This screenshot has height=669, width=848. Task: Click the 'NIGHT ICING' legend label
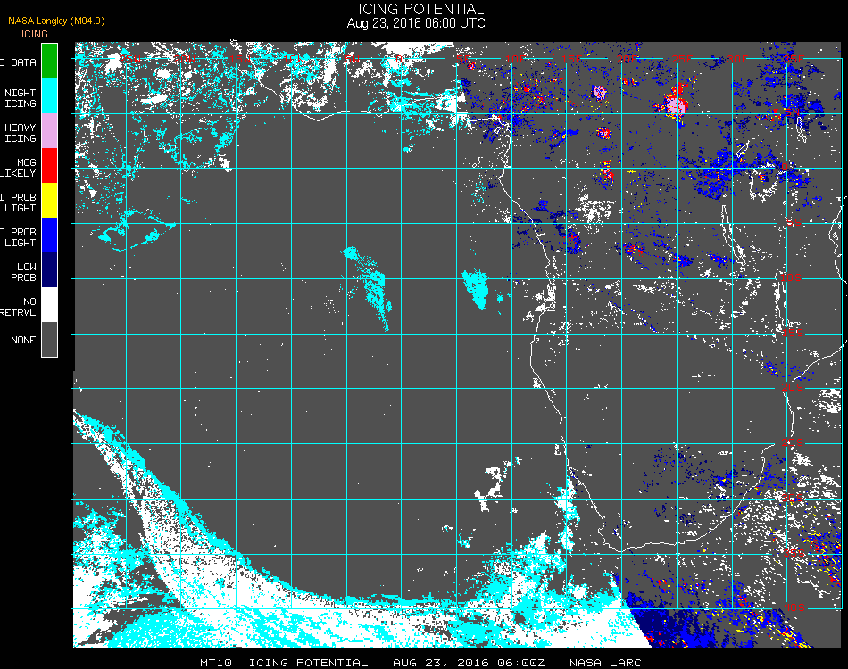coord(20,98)
